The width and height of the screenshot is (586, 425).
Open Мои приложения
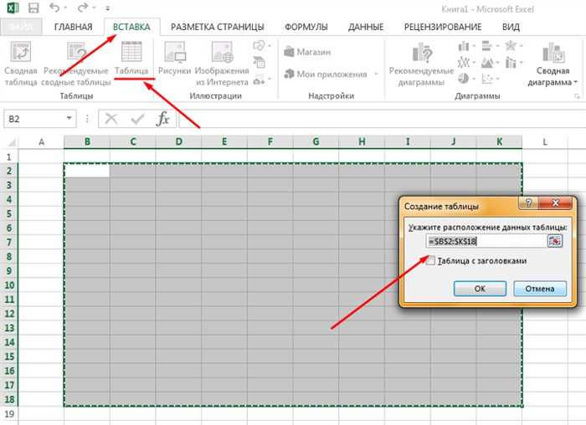326,74
